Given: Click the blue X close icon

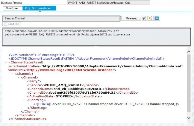Looking at the screenshot, I should point(157,18).
